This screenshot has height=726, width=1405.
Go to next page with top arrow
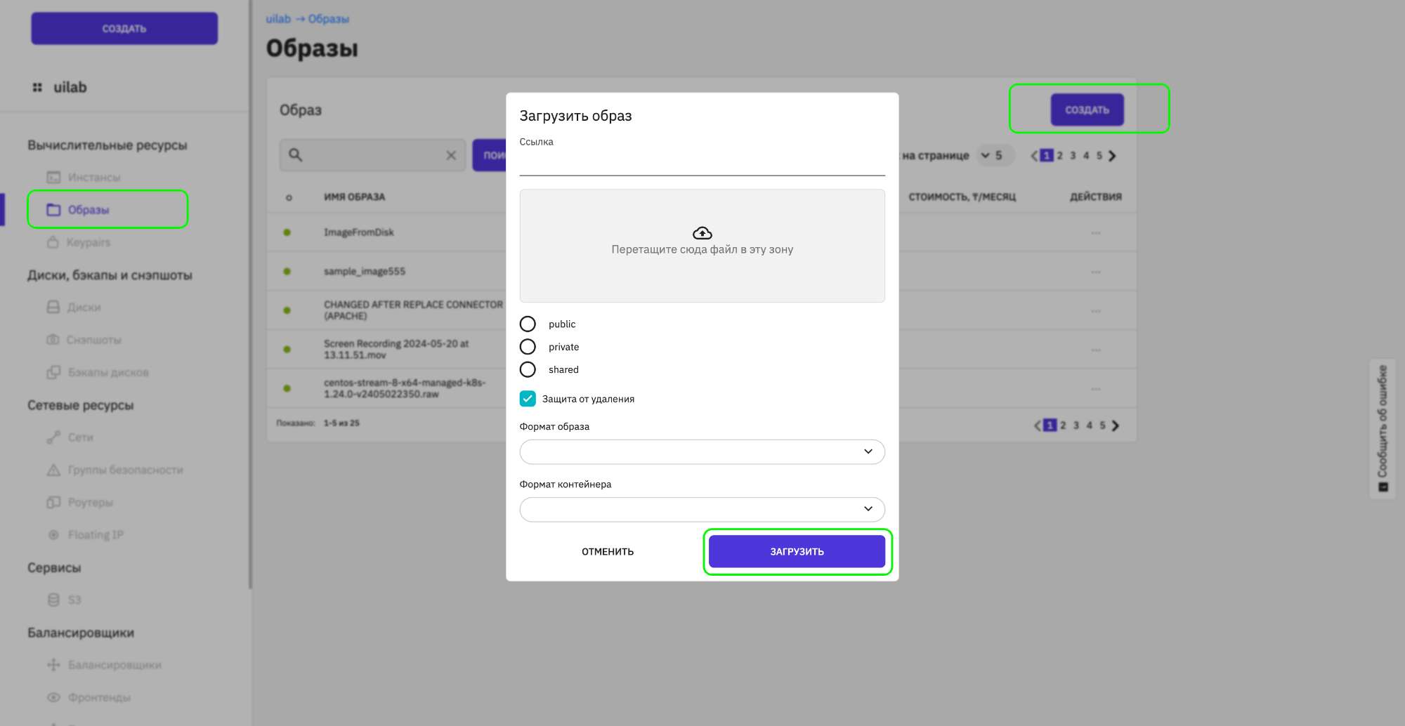click(x=1112, y=156)
